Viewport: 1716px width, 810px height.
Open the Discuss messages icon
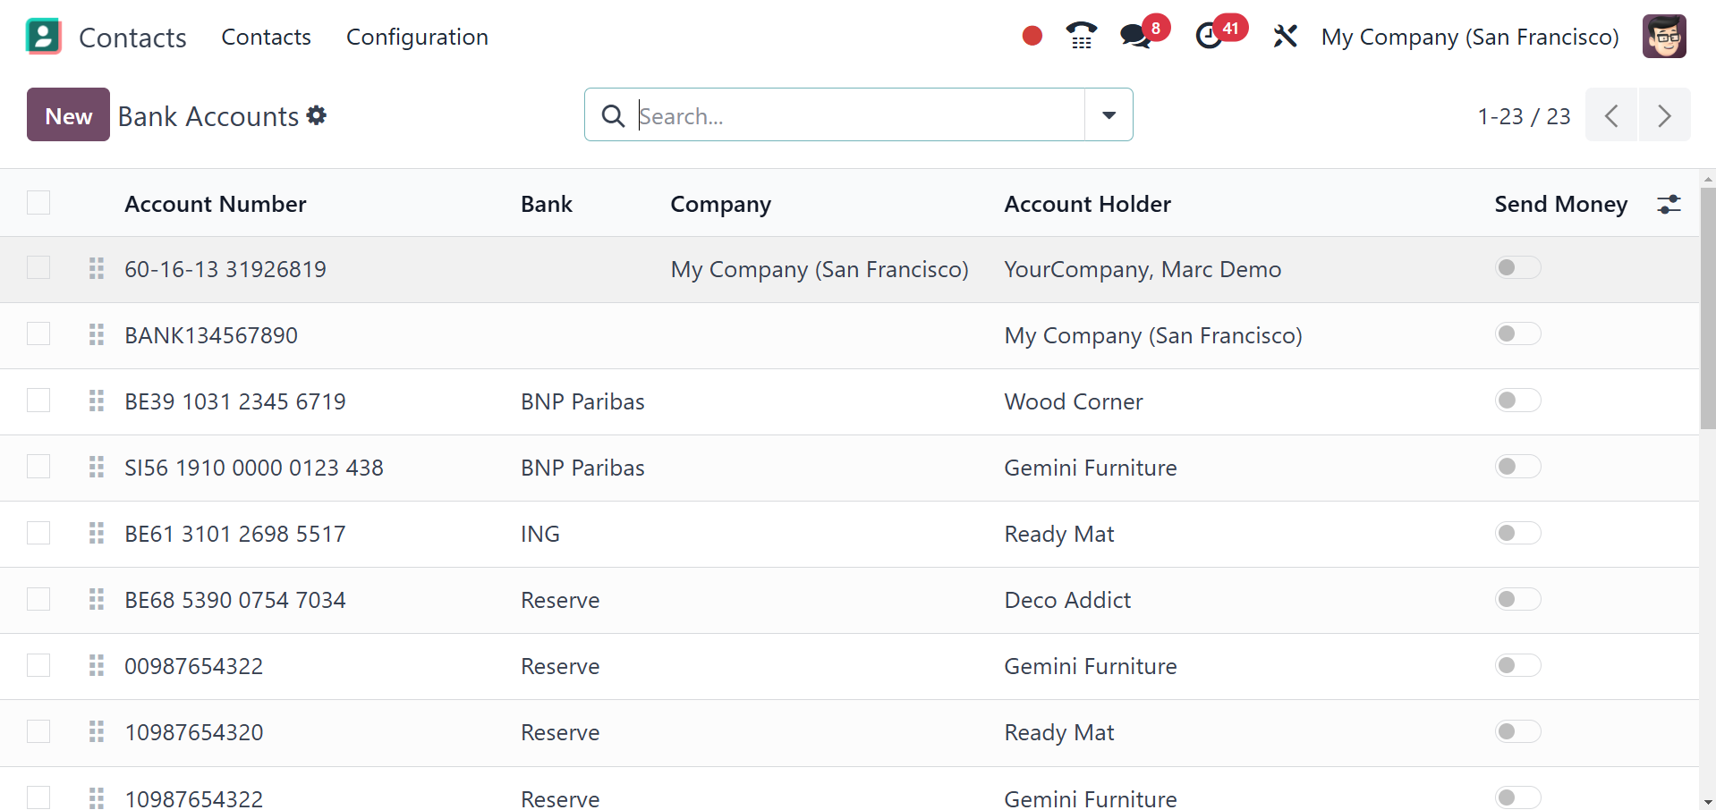pos(1134,36)
